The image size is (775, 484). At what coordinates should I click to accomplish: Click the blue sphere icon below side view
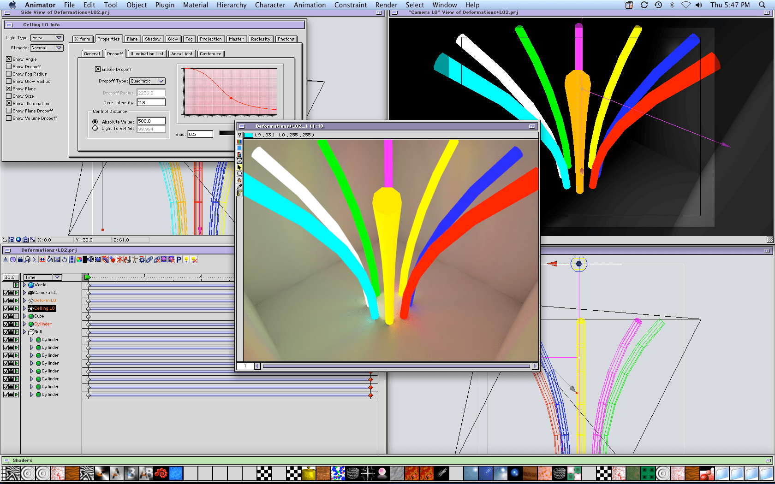tap(18, 240)
